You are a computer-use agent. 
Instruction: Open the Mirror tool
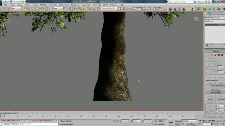click(x=120, y=9)
